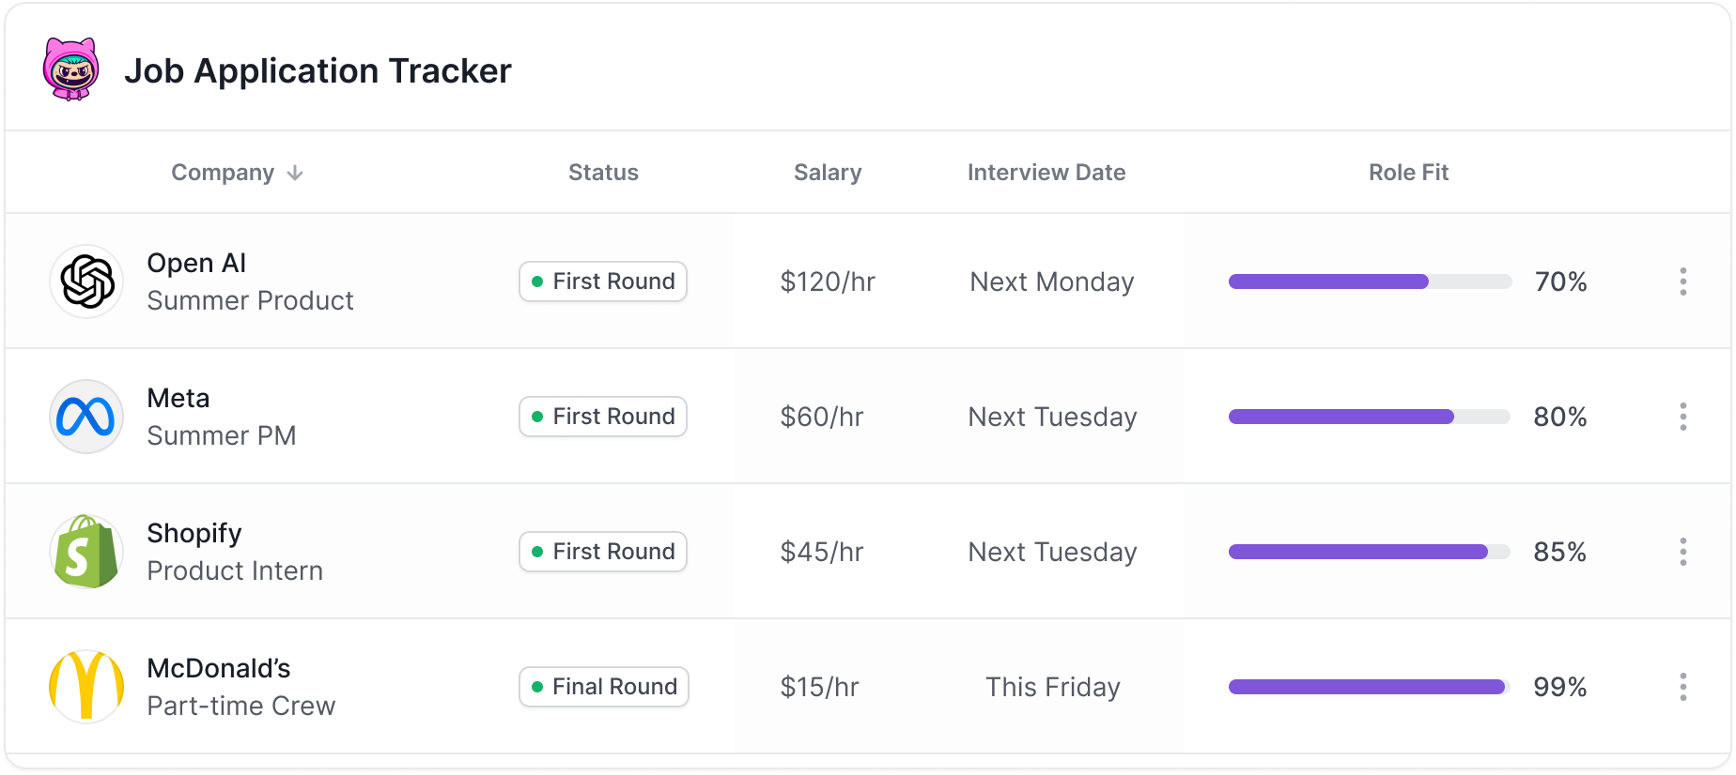Click the OpenAI logo icon
The height and width of the screenshot is (775, 1736).
tap(86, 281)
